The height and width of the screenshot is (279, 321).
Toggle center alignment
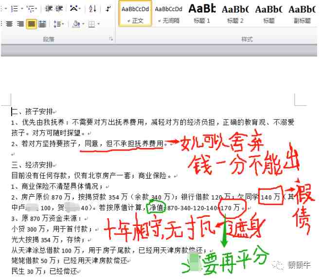pos(9,24)
